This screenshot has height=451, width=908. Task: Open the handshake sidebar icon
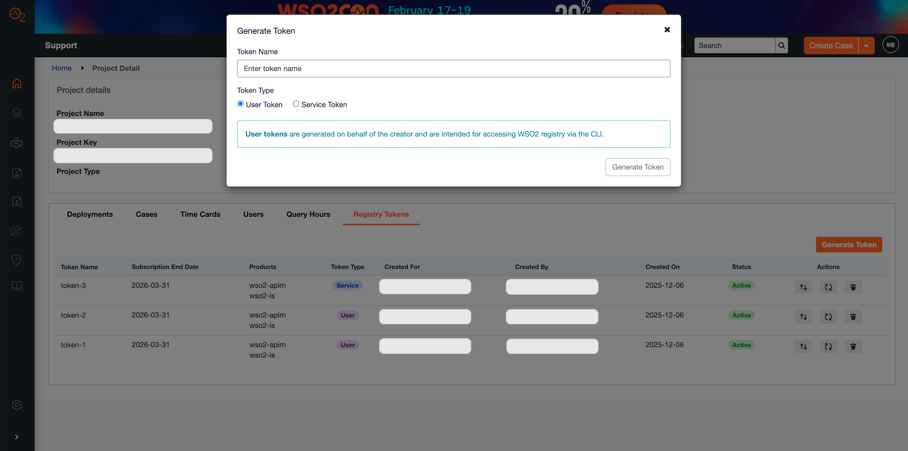(x=17, y=142)
